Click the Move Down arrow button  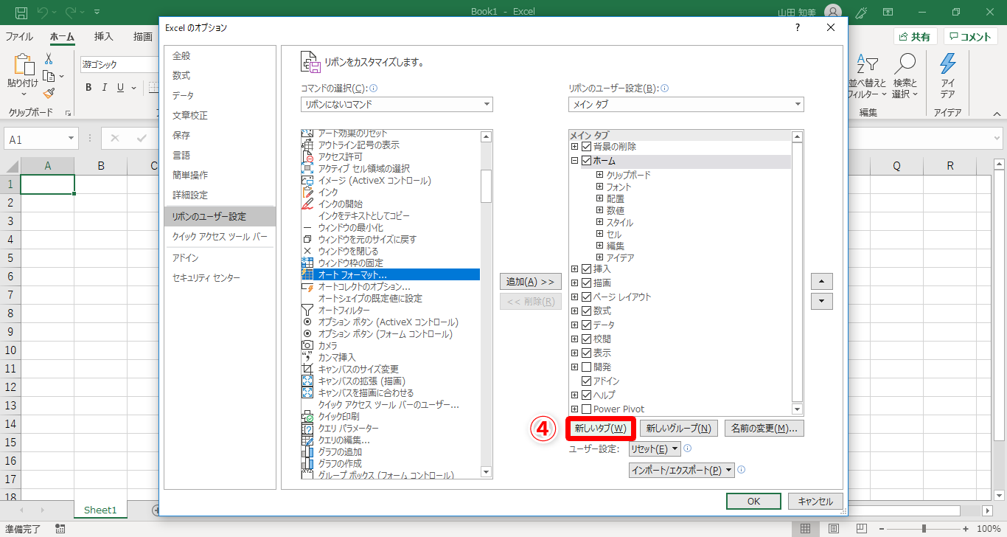point(821,301)
